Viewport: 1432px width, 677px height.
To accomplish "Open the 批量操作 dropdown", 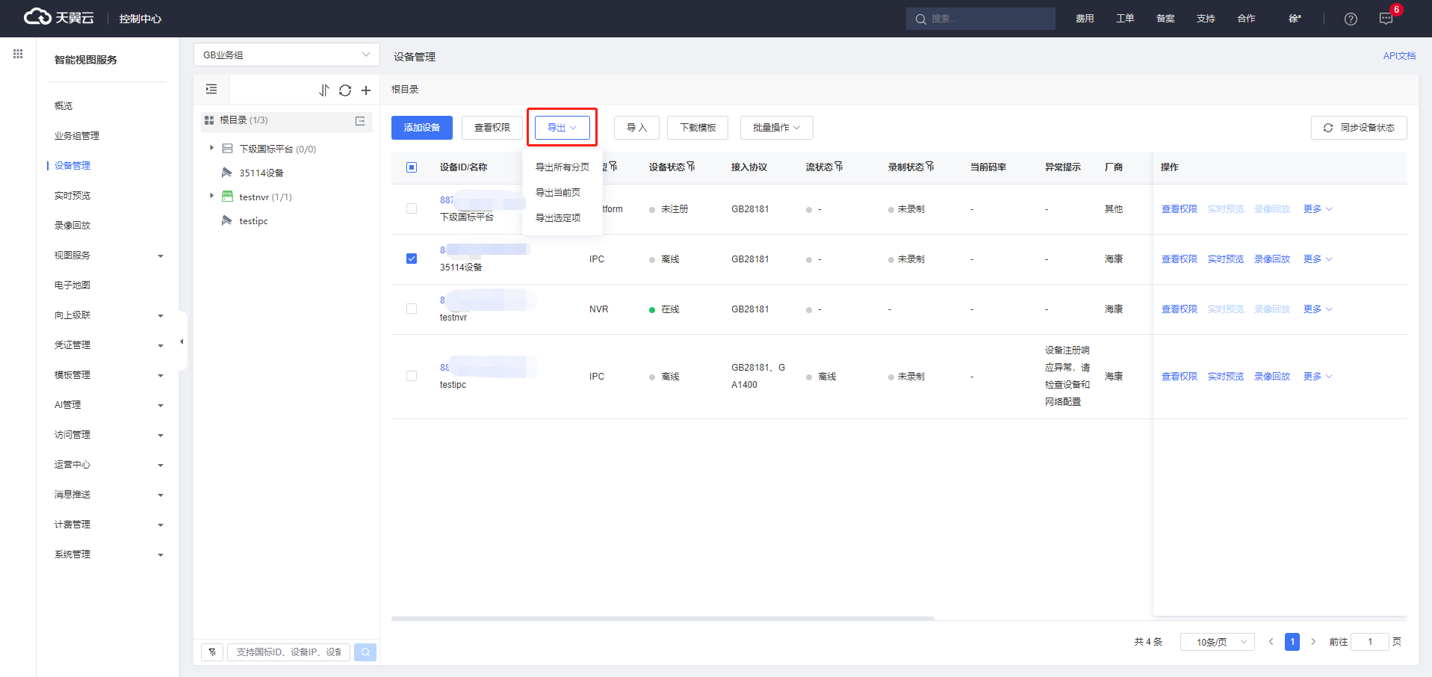I will pyautogui.click(x=776, y=128).
